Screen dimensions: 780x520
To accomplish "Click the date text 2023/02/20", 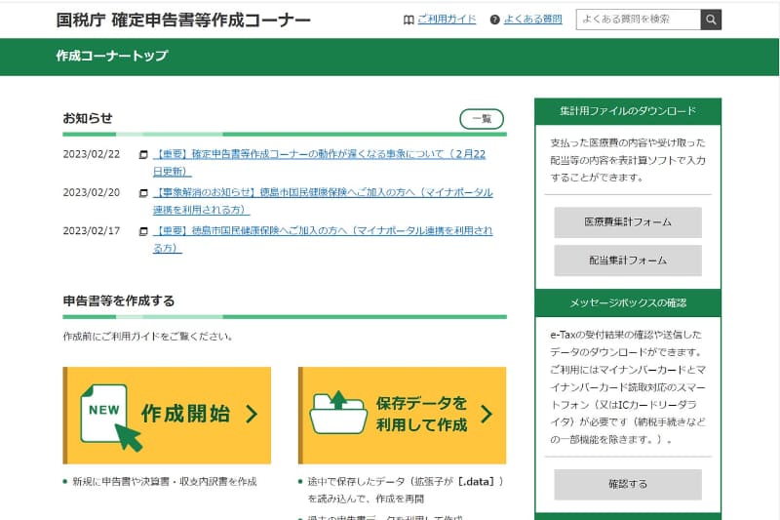I will pyautogui.click(x=92, y=192).
